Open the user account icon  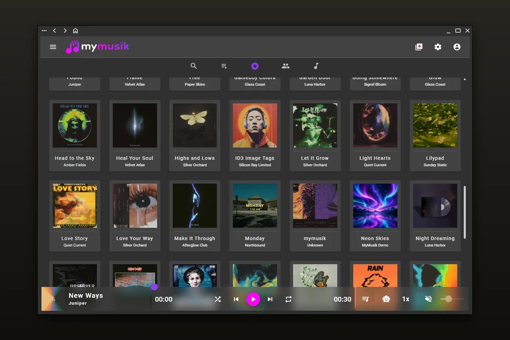tap(457, 47)
